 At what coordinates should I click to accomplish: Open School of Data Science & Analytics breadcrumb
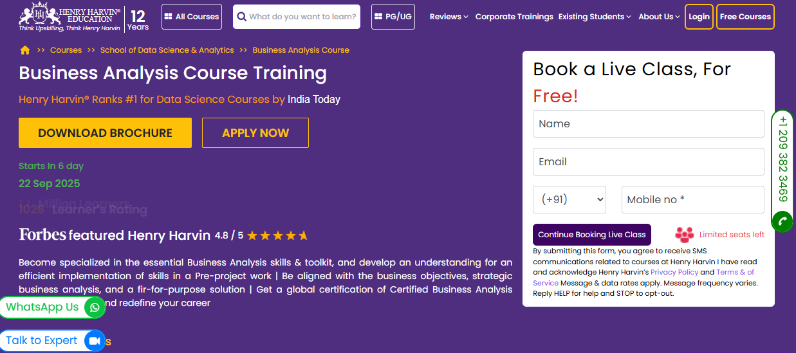167,50
